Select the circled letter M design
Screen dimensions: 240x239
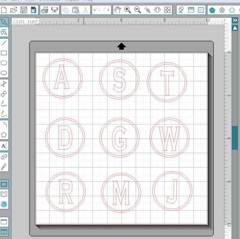121,193
